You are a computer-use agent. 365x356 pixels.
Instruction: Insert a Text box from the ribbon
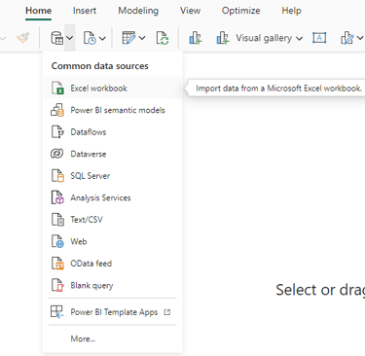tap(319, 38)
